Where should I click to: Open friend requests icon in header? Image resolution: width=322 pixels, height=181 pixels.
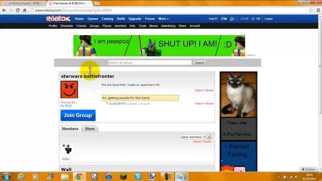click(x=232, y=19)
